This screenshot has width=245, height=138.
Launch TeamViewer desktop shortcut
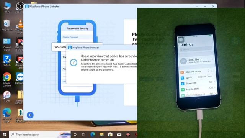click(x=20, y=78)
